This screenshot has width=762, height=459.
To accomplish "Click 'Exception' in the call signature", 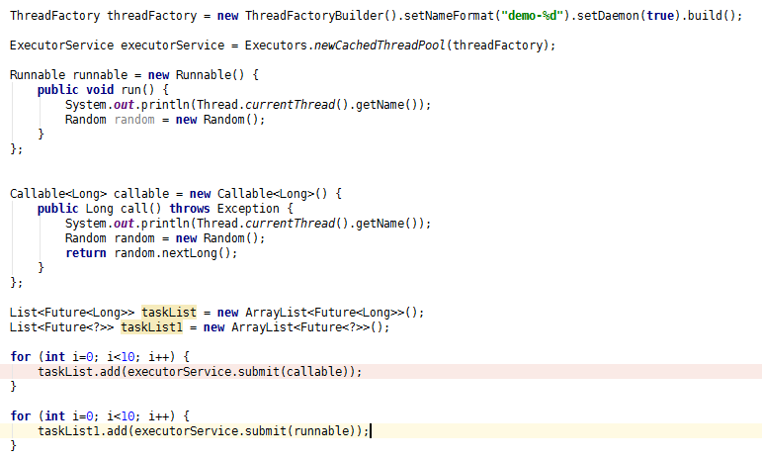I will coord(248,209).
